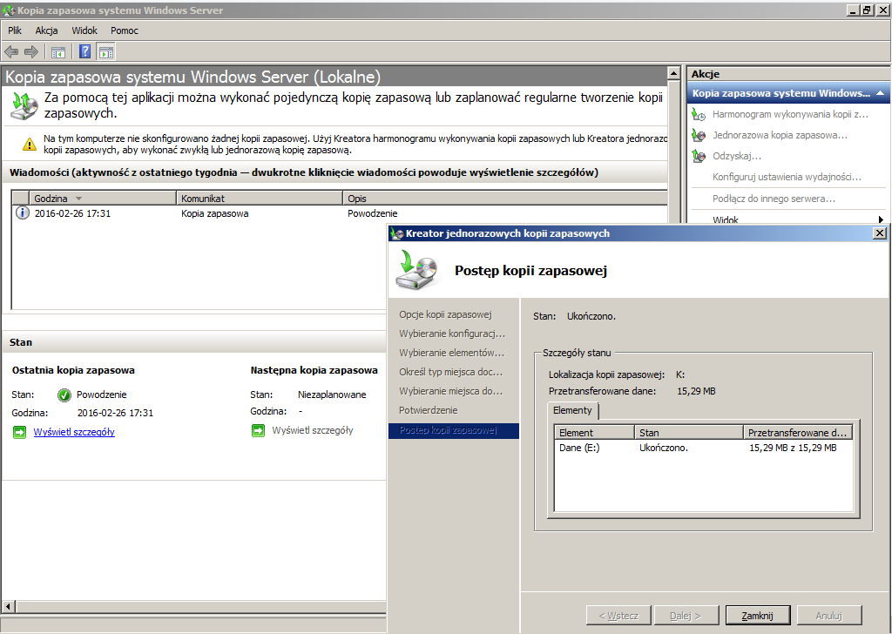Viewport: 892px width, 634px height.
Task: Click Wyświetl szczegóły under Następna kopia zapasowa
Action: [313, 430]
